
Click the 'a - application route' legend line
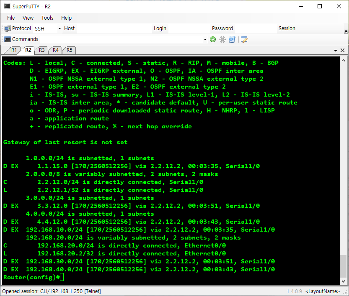coord(69,119)
